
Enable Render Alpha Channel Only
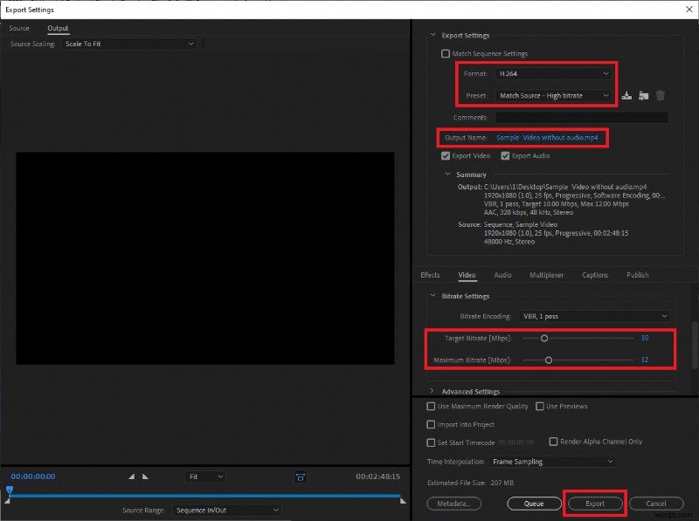coord(553,442)
